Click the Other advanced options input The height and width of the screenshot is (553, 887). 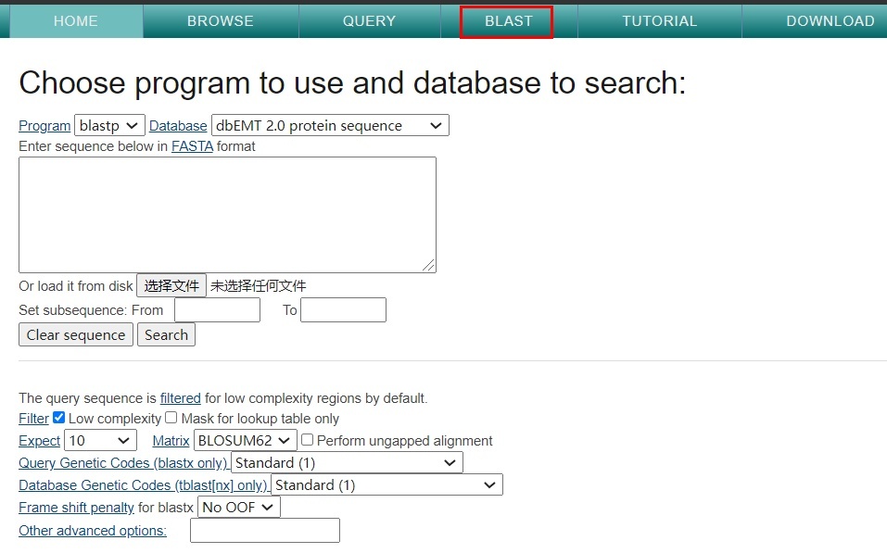pos(264,531)
